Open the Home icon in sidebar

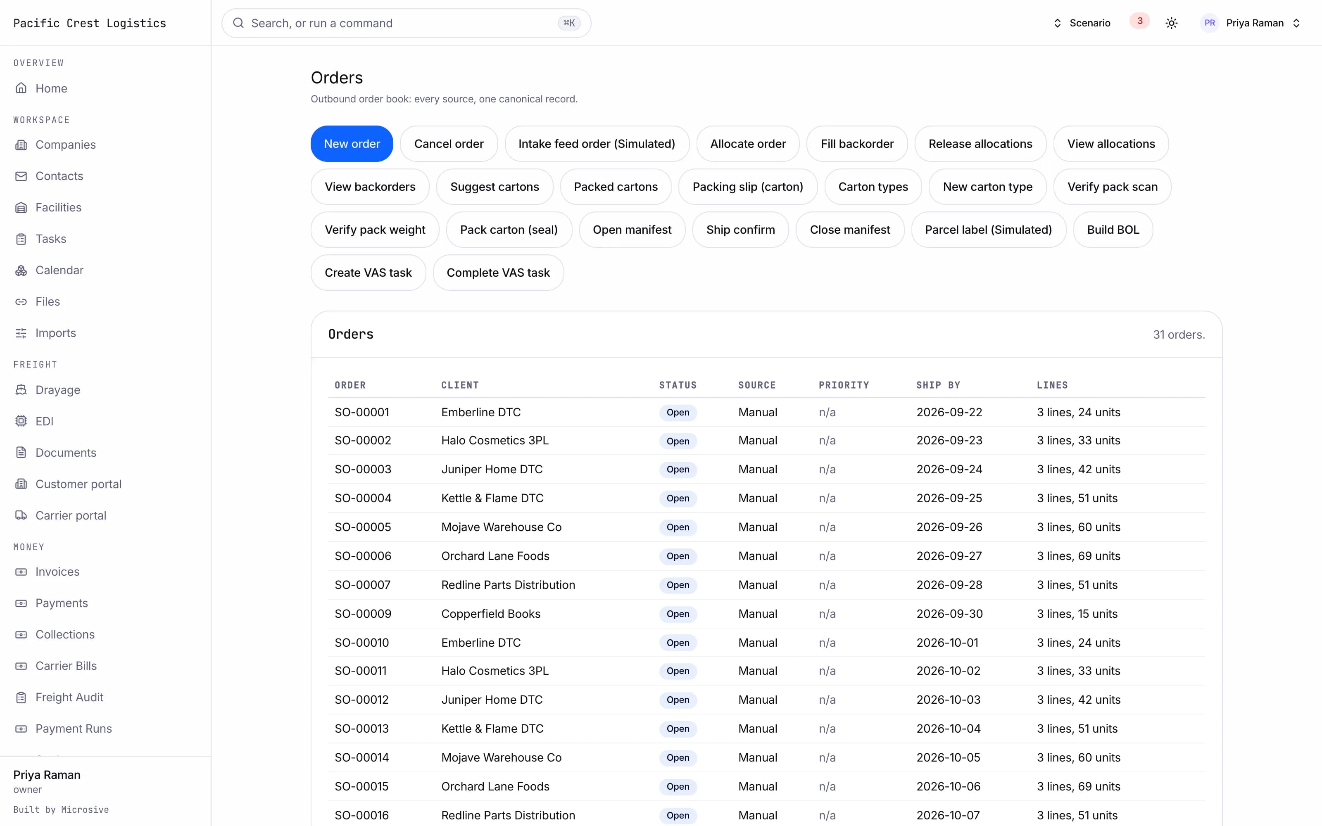(x=21, y=88)
